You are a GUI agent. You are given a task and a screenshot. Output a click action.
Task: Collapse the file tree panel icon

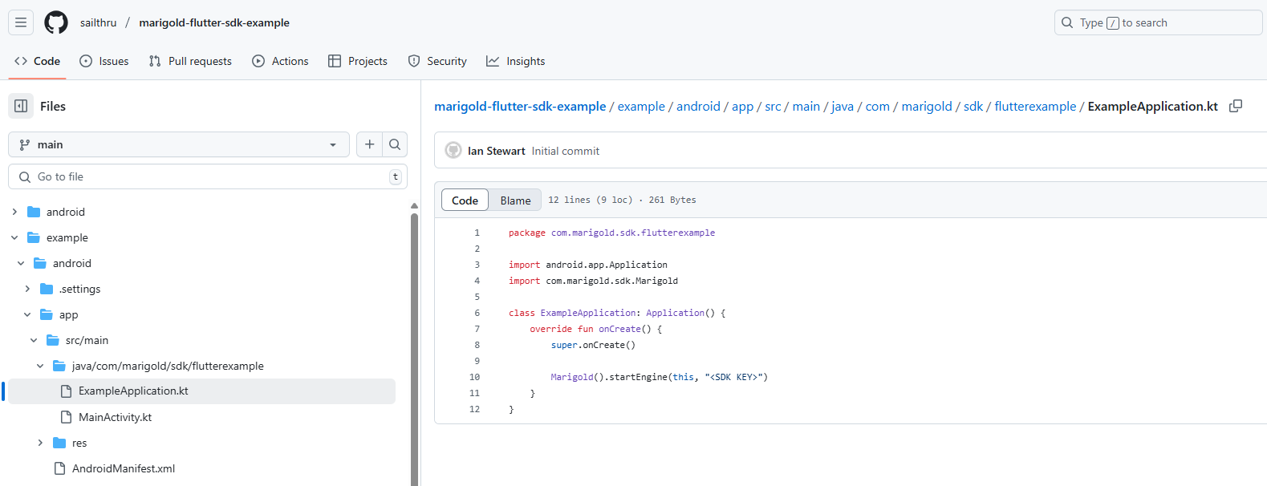[x=21, y=106]
